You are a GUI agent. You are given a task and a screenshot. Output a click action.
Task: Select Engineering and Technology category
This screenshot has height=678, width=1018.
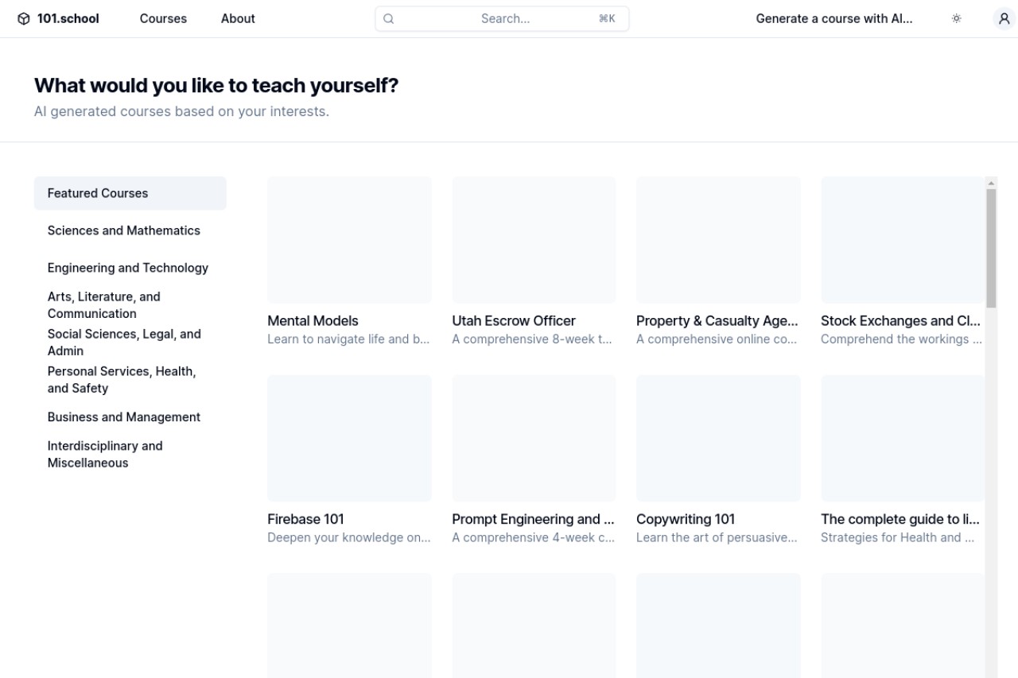coord(130,268)
